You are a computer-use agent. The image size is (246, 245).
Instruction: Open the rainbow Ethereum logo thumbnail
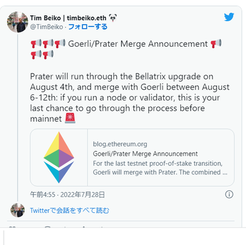[59, 158]
